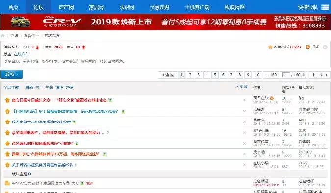This screenshot has width=331, height=193.
Task: Open 关于茂名市征集优秀网页作品的公告 thread
Action: 43,165
